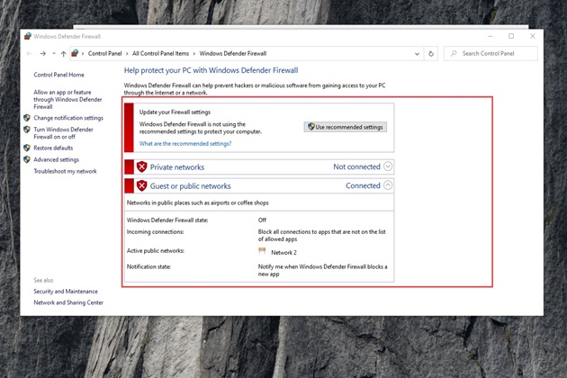Image resolution: width=567 pixels, height=378 pixels.
Task: Go back with the back arrow
Action: (30, 53)
